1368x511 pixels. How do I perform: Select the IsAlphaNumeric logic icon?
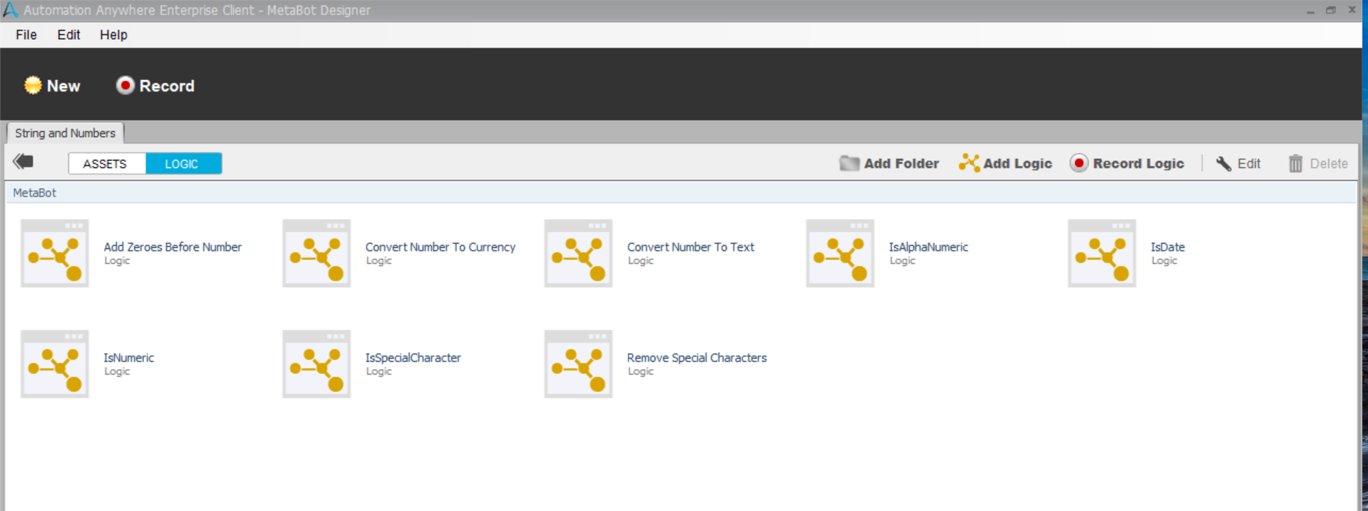point(840,253)
